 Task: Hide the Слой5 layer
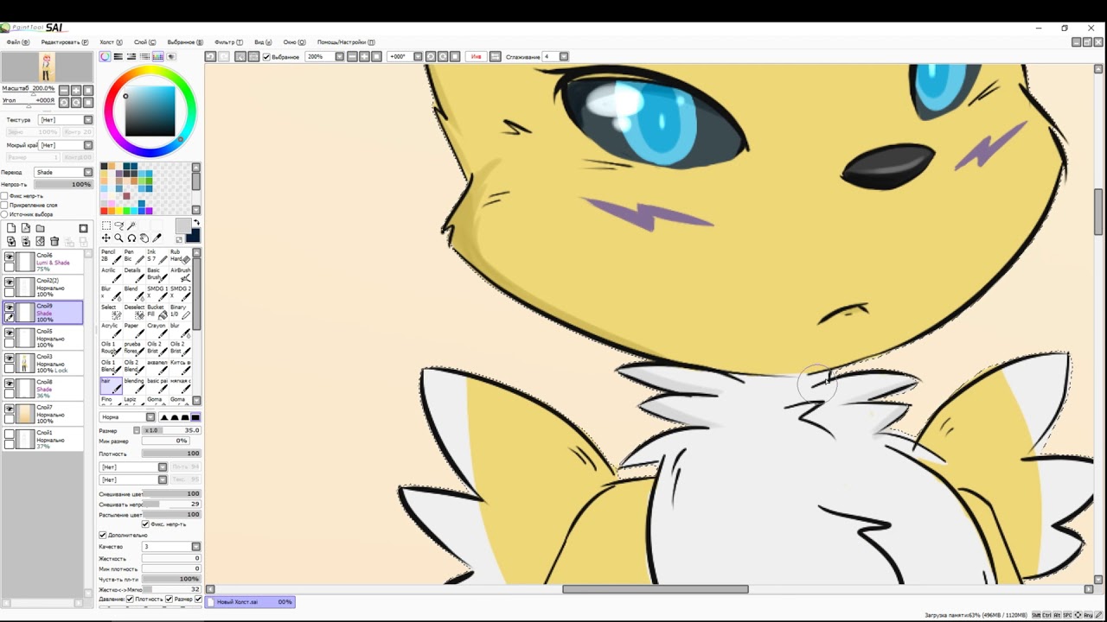pos(10,333)
